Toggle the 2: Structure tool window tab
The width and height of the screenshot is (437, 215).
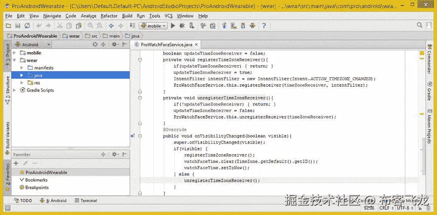[x=8, y=89]
